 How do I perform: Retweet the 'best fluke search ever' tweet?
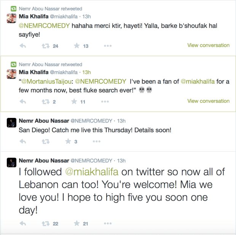pyautogui.click(x=46, y=102)
